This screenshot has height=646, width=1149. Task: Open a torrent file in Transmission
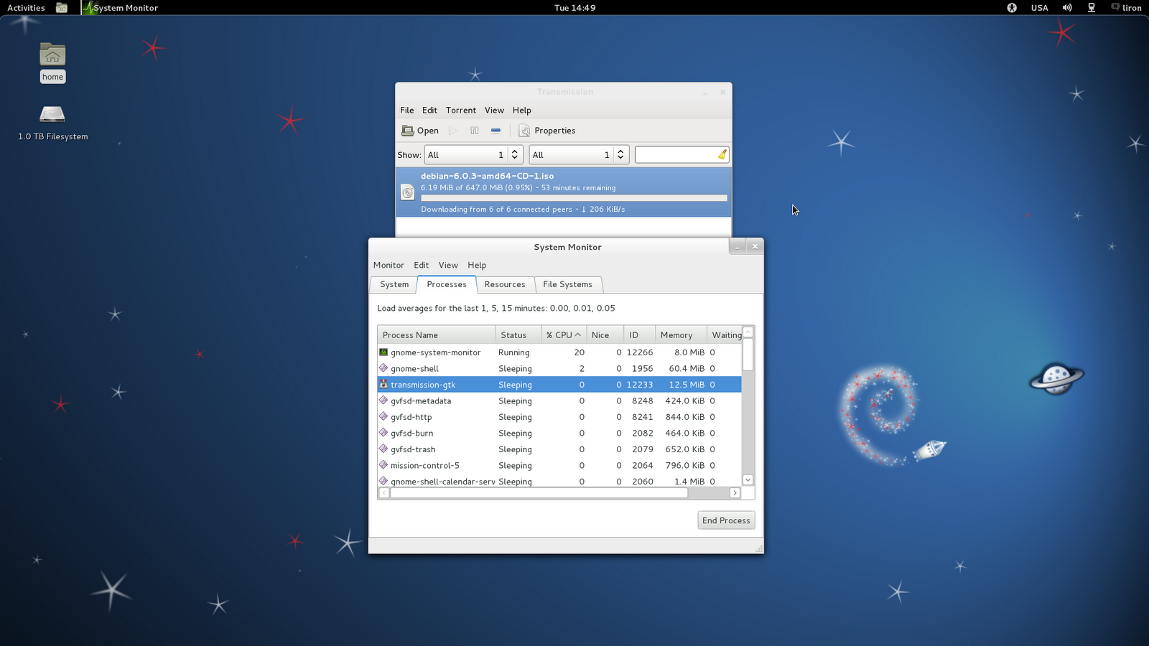click(420, 131)
